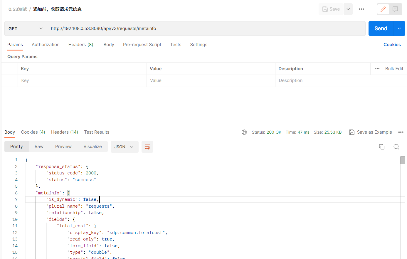Click the request title 添加前，获取请求元信息
The image size is (407, 259).
pyautogui.click(x=57, y=9)
